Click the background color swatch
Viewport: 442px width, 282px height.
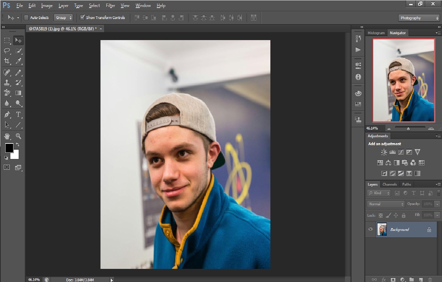[16, 156]
